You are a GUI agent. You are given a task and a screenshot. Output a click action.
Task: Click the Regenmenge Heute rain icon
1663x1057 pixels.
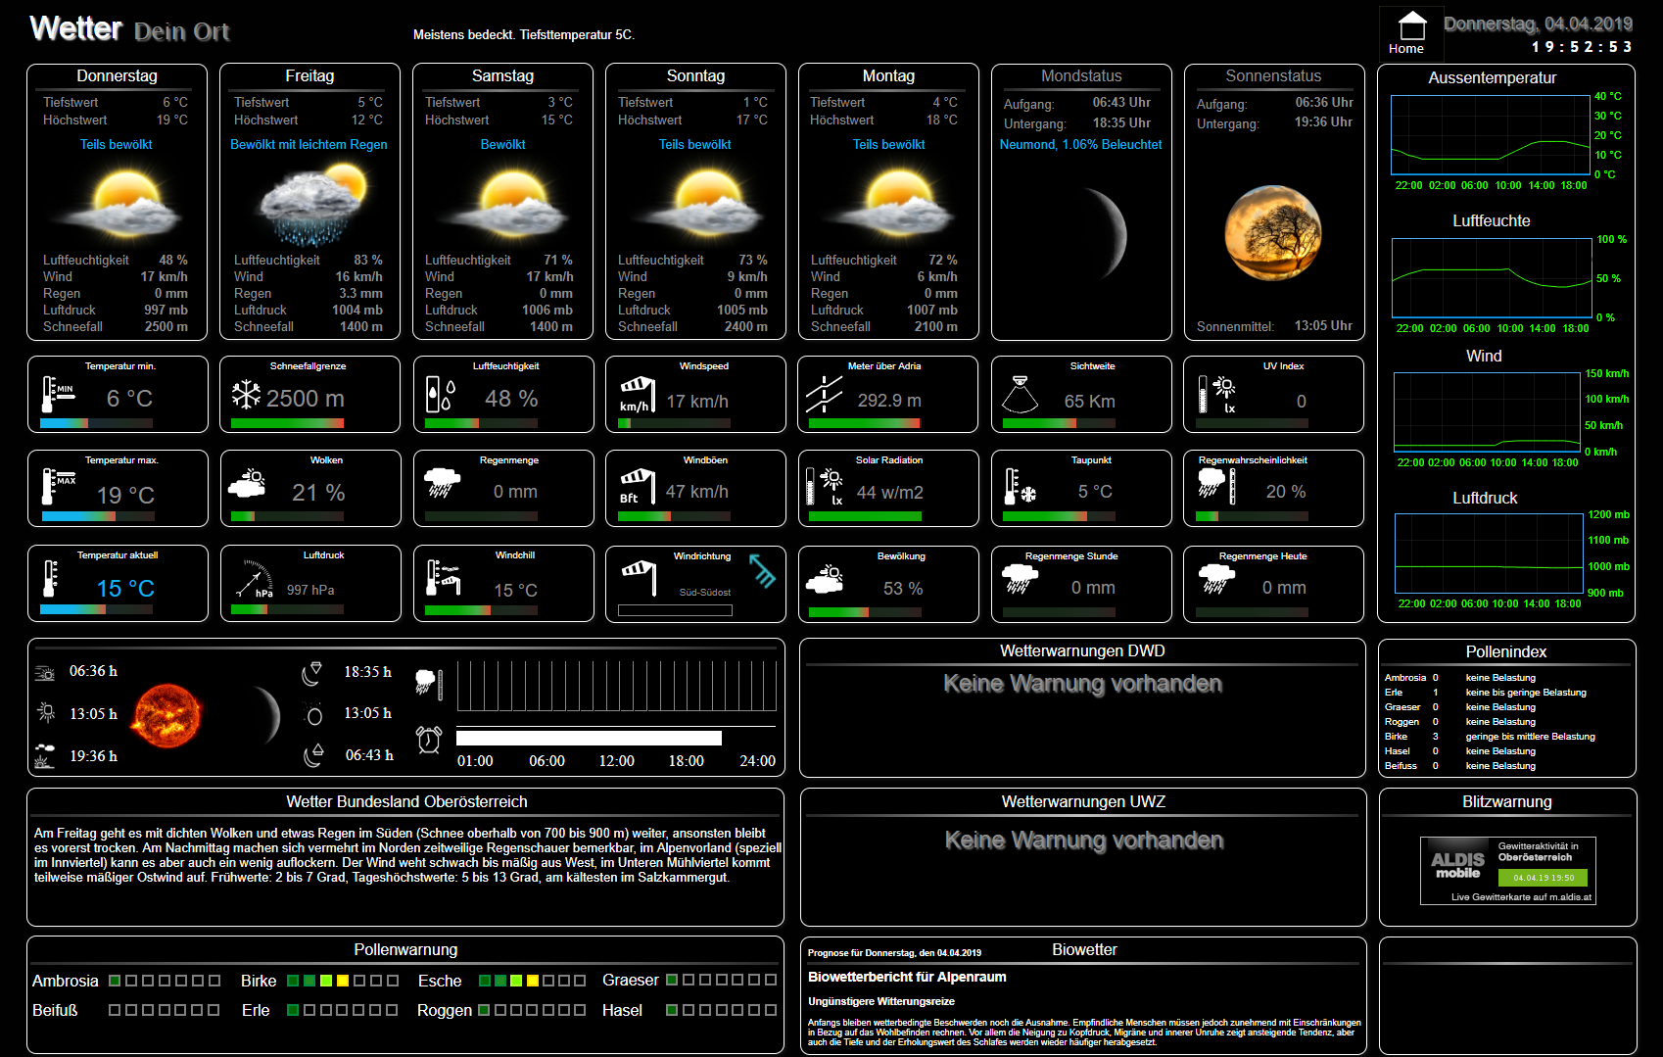point(1215,579)
